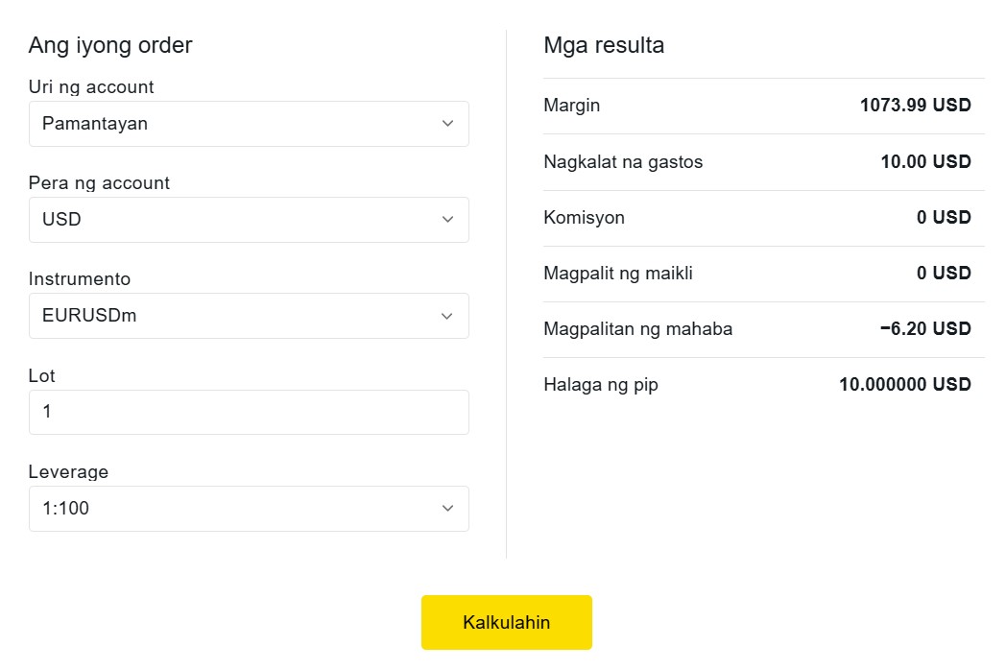This screenshot has height=670, width=1006.
Task: Click the "Pamantayan" account type value
Action: tap(95, 123)
